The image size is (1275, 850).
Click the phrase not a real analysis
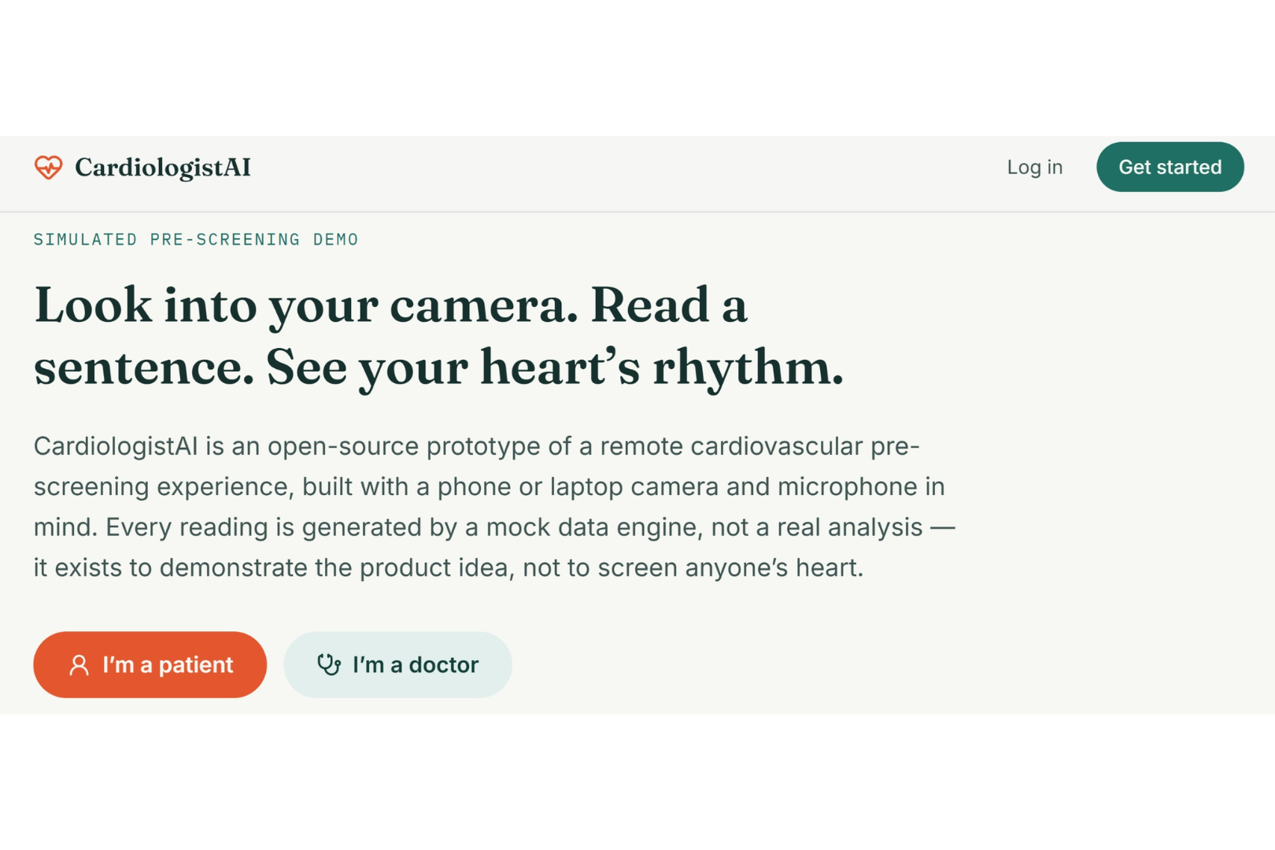click(817, 527)
